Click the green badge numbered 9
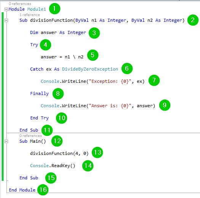 (x=165, y=105)
